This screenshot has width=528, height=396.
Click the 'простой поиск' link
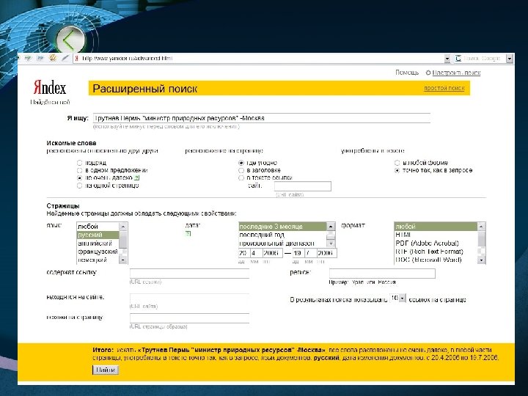(x=444, y=88)
